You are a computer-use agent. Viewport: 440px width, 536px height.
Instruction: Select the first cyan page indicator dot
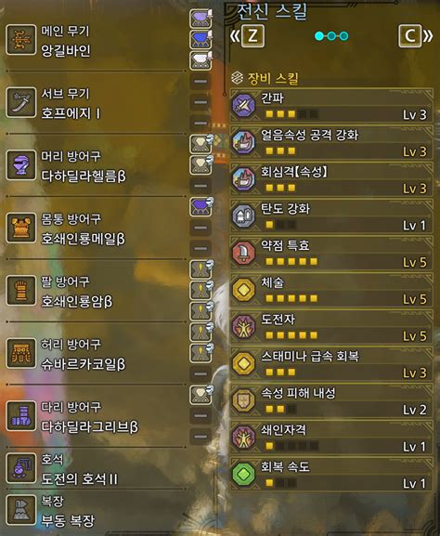tap(319, 36)
